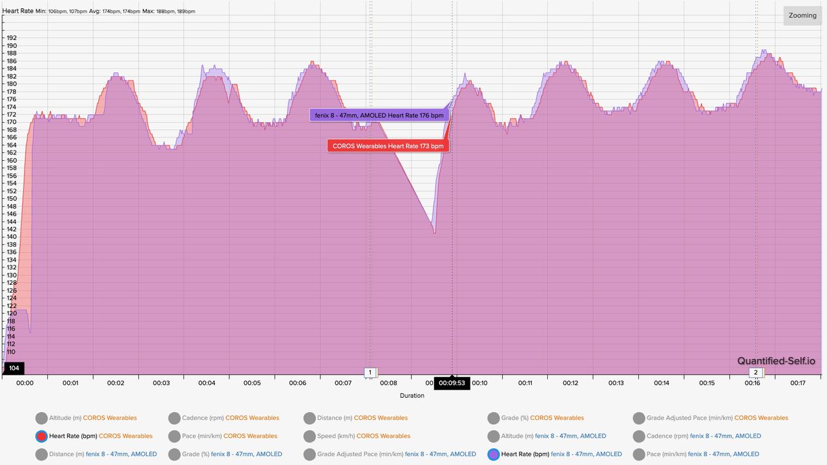Click the 00:17 time axis label
827x465 pixels.
(x=798, y=383)
